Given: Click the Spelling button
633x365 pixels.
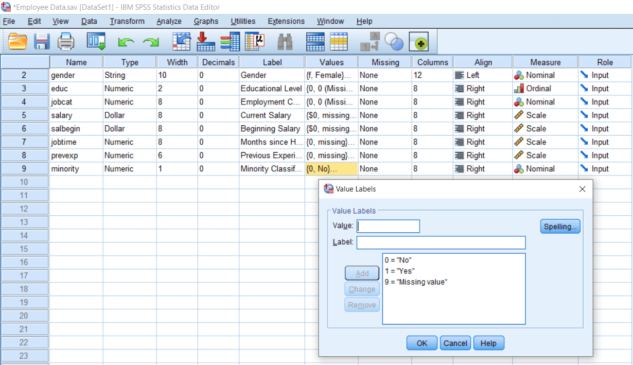Looking at the screenshot, I should pyautogui.click(x=560, y=226).
